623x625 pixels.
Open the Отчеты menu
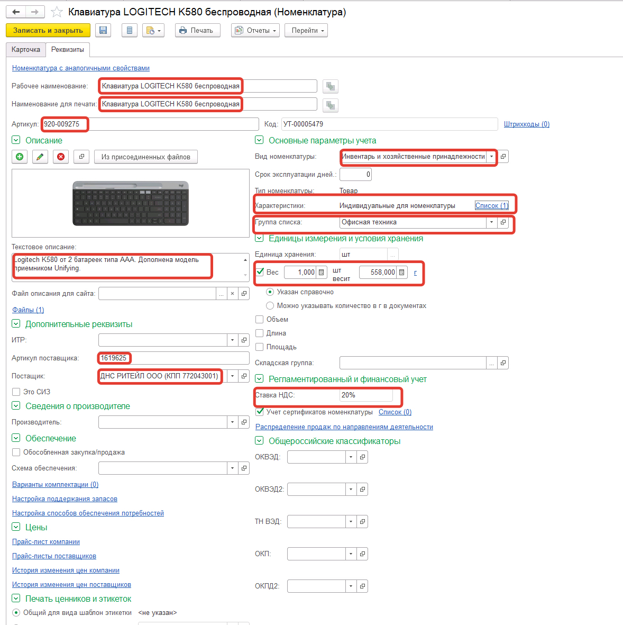tap(256, 31)
